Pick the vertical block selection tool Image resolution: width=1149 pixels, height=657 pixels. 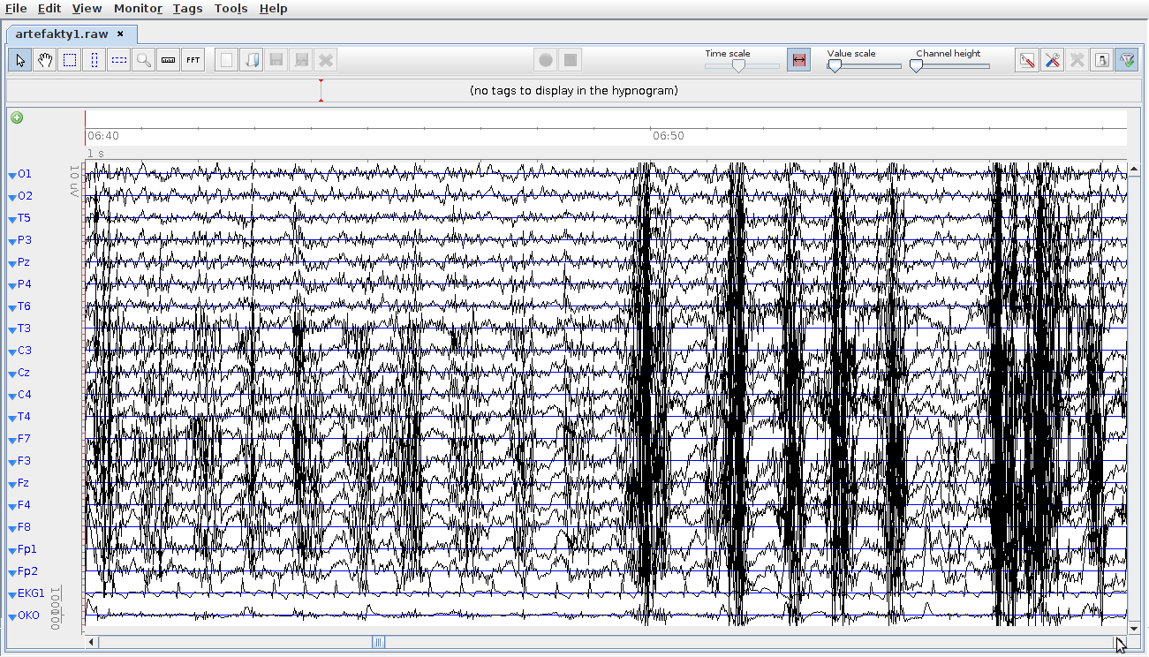click(x=94, y=60)
